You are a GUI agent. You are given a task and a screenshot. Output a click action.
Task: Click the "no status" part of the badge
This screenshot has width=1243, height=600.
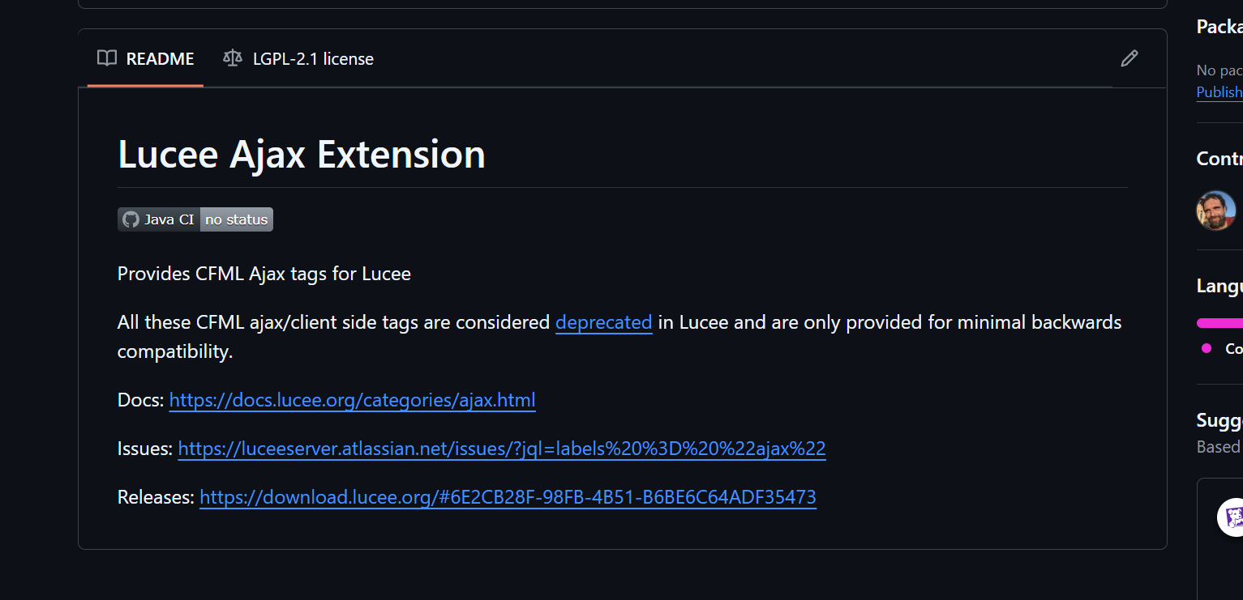[237, 219]
